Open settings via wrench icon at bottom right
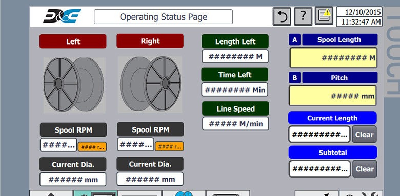Image resolution: width=400 pixels, height=196 pixels. [x=361, y=193]
